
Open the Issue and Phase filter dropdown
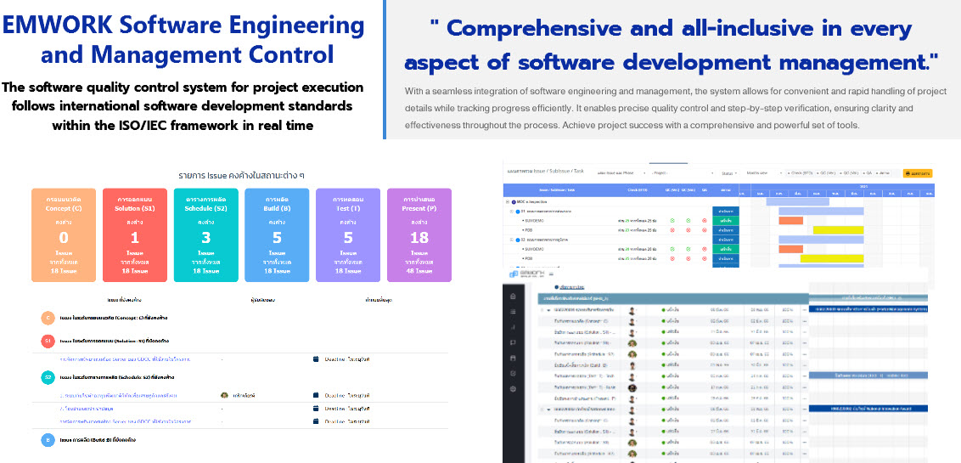(621, 173)
